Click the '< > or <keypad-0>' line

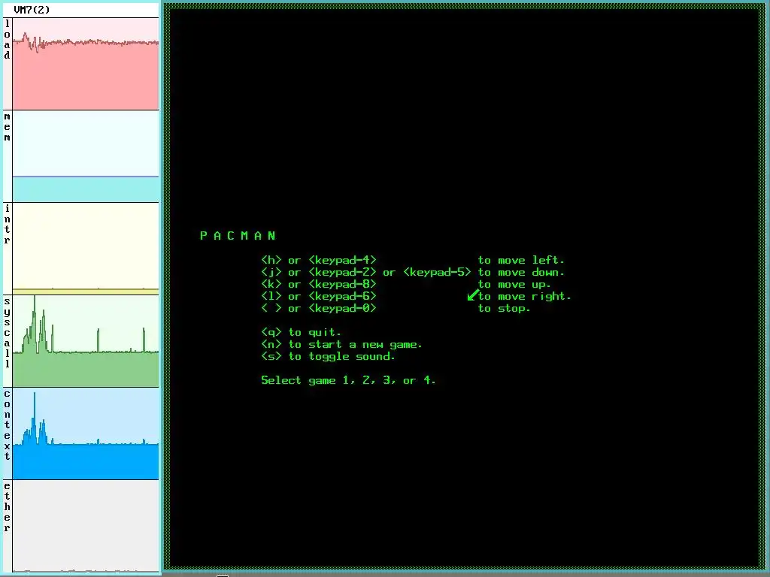[319, 308]
